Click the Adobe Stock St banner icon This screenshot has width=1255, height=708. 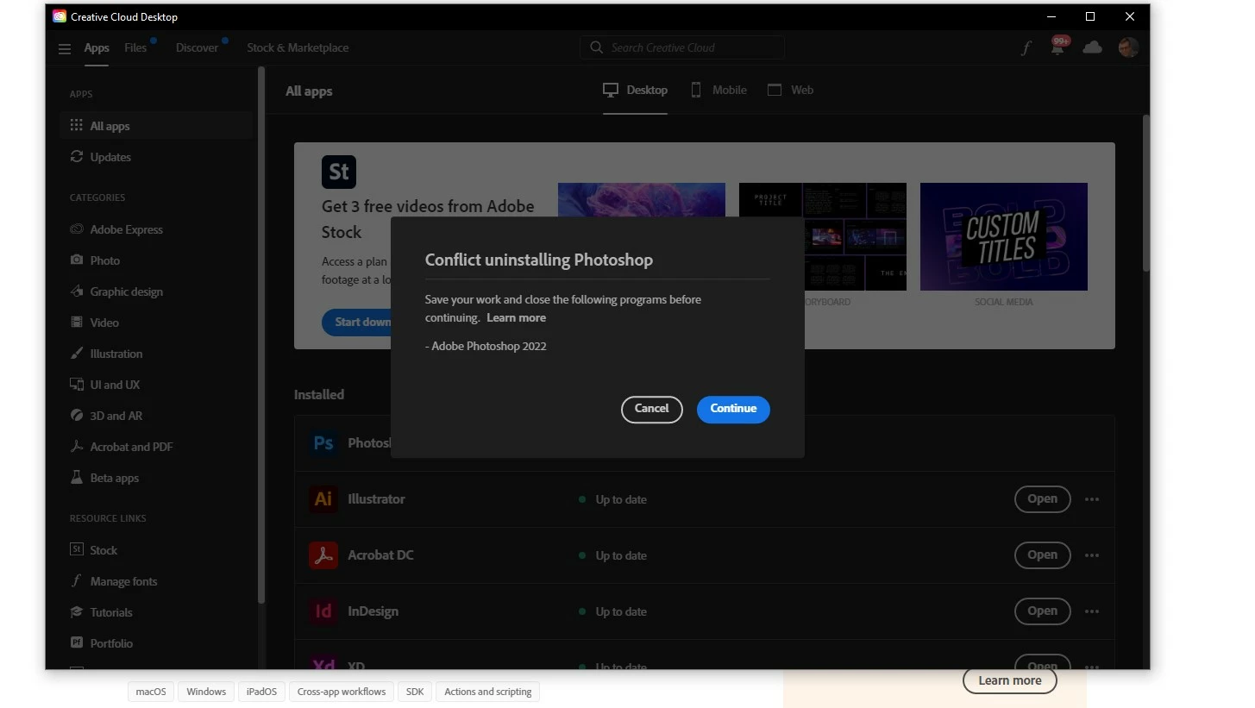339,172
